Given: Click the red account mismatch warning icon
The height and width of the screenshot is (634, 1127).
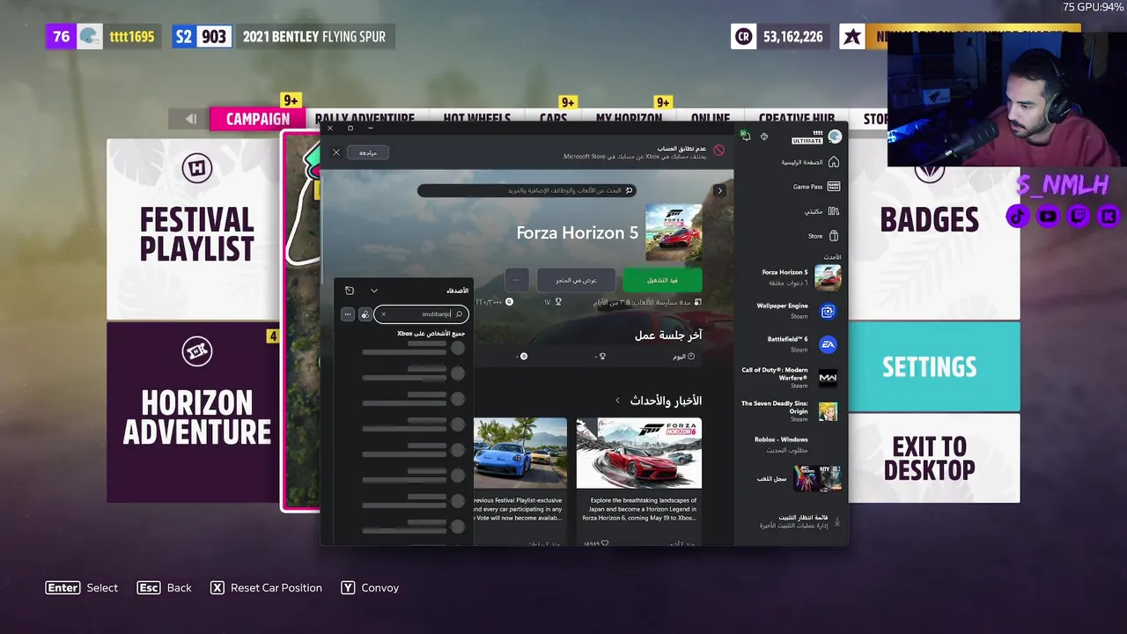Looking at the screenshot, I should pyautogui.click(x=718, y=151).
